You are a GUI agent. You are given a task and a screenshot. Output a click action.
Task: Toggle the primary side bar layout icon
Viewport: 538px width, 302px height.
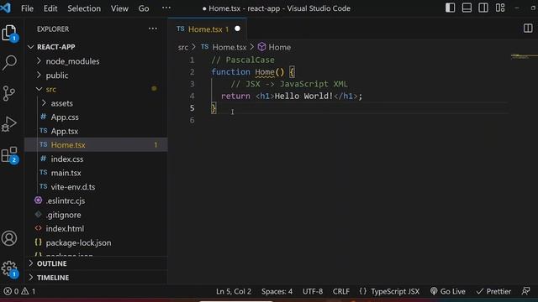(x=451, y=8)
